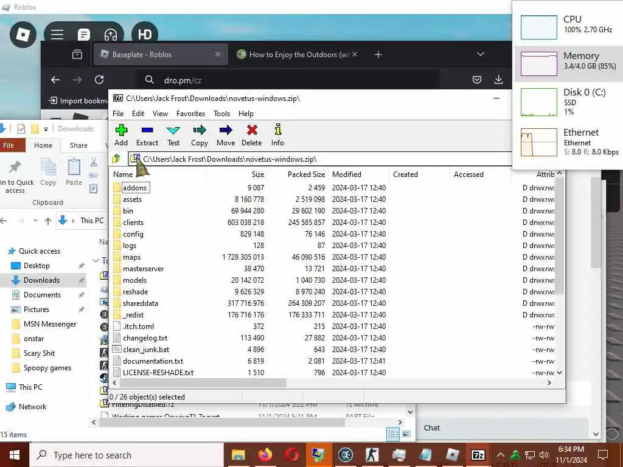Viewport: 623px width, 467px height.
Task: Open the Roblox hamburger menu
Action: [57, 35]
